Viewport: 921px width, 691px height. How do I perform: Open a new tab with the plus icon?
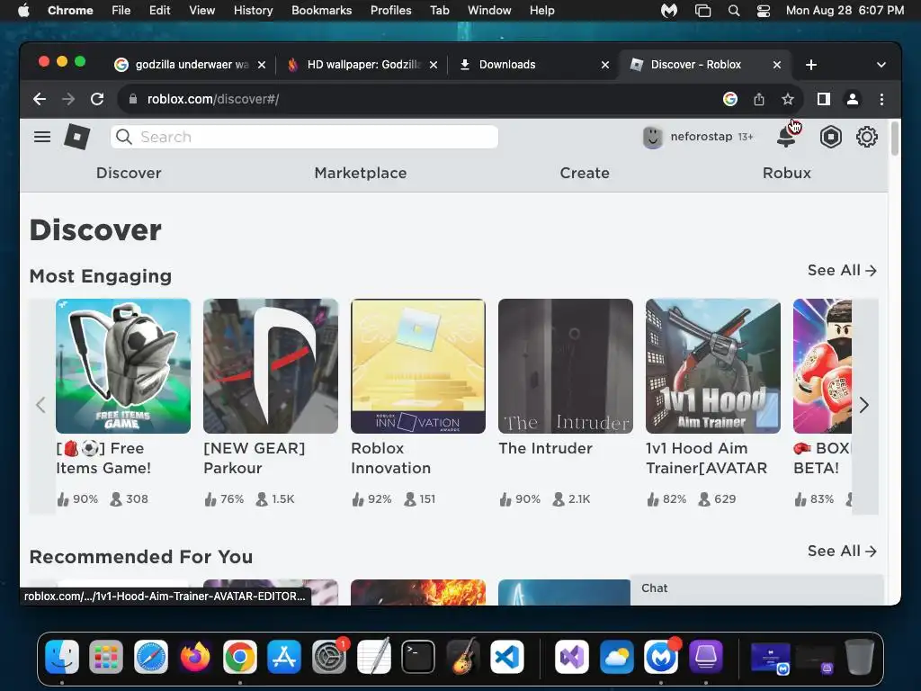811,65
